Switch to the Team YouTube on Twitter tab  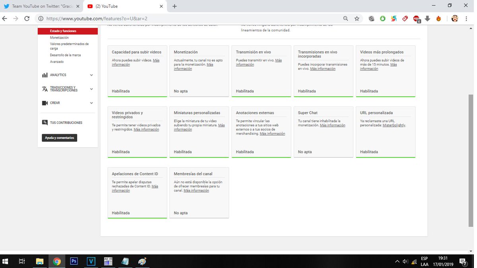point(41,6)
